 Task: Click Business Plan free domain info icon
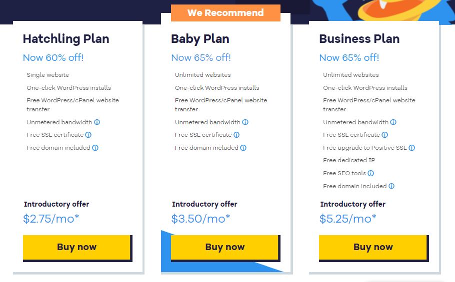[x=391, y=186]
